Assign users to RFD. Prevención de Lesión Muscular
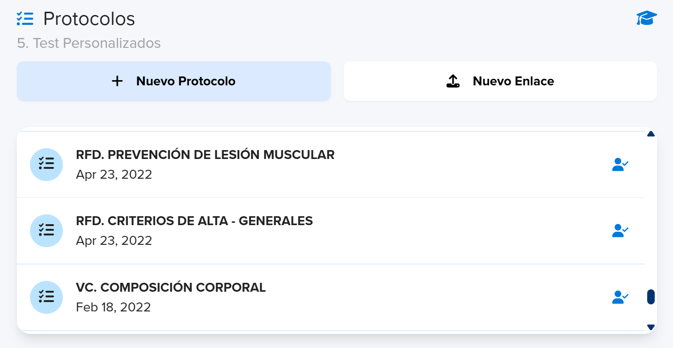 620,165
